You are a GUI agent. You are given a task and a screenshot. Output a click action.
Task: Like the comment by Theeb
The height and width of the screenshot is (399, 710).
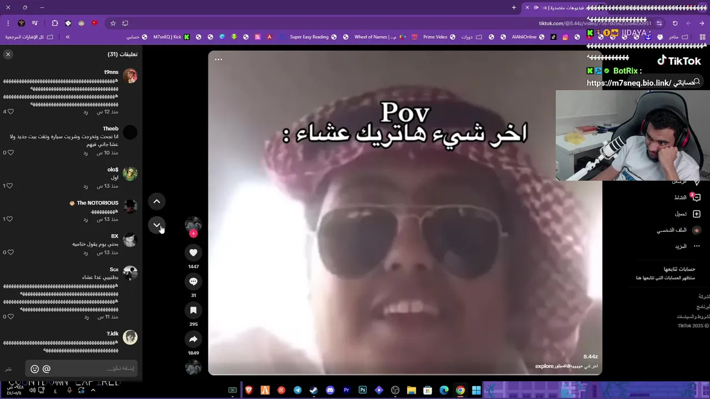(x=11, y=152)
